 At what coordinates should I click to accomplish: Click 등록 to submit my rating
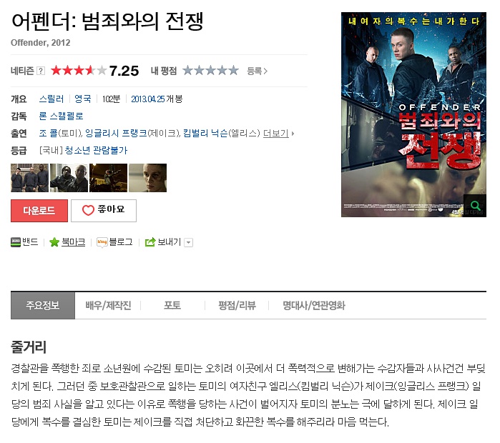(257, 71)
